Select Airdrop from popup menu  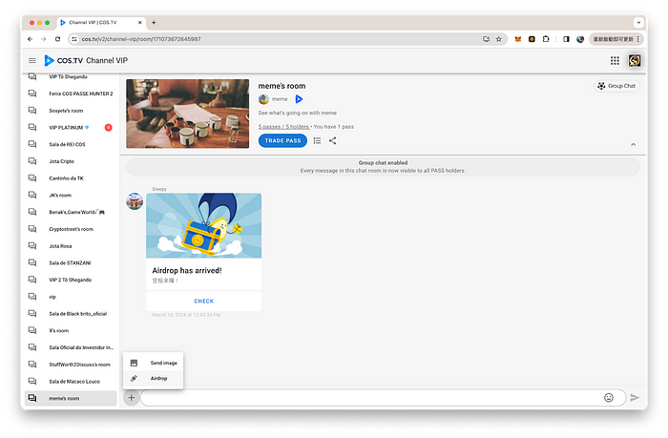(153, 378)
